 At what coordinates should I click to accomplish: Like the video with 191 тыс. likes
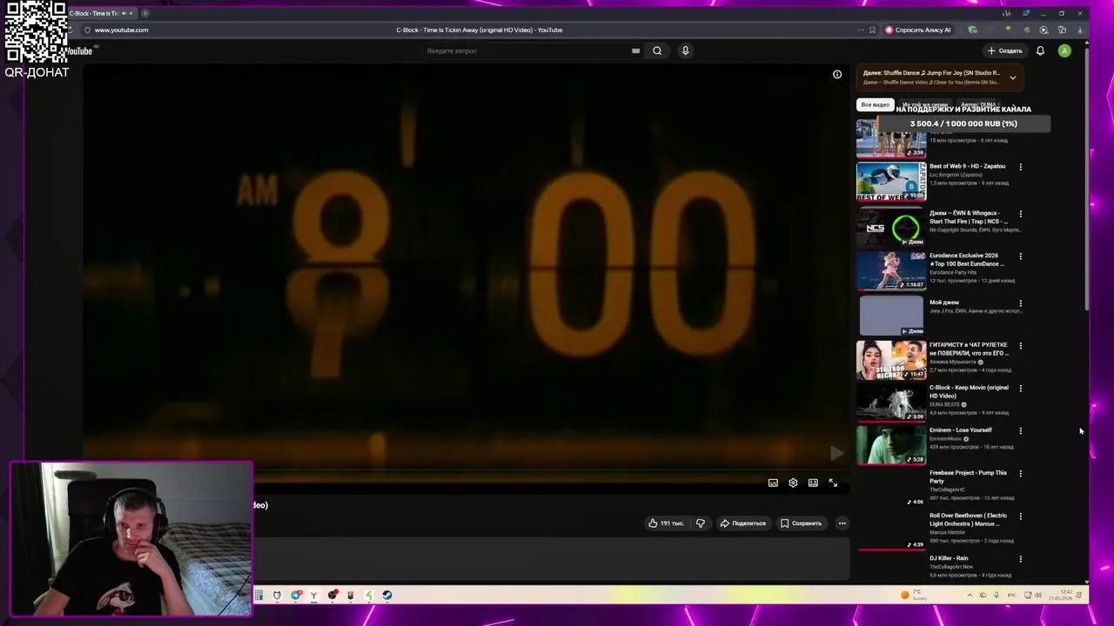tap(666, 523)
